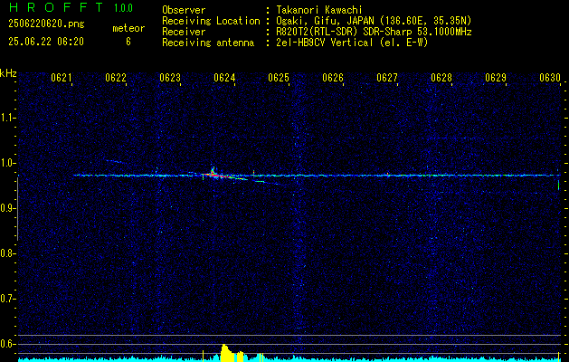Click the 'meteor' label
The image size is (569, 362).
(x=128, y=28)
